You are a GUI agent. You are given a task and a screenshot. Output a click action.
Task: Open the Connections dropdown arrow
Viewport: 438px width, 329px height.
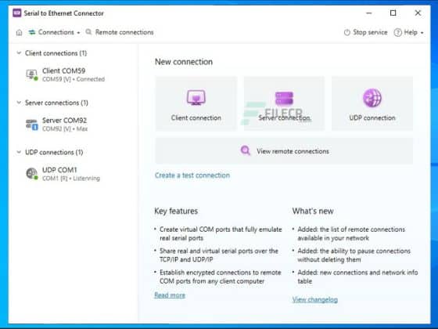point(78,33)
